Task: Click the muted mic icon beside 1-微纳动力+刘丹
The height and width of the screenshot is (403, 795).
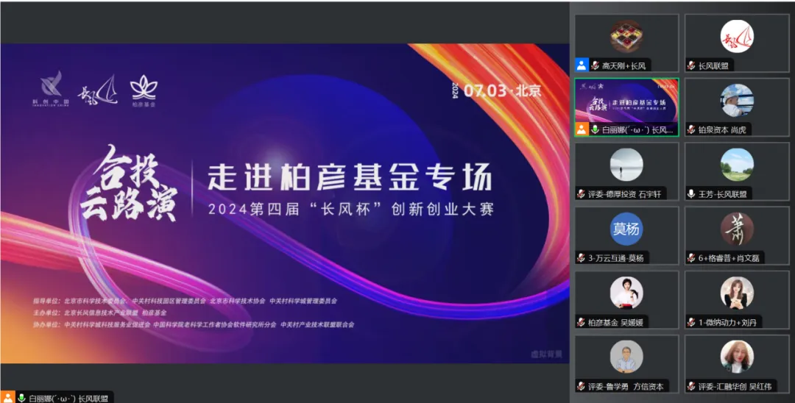Action: pyautogui.click(x=691, y=323)
